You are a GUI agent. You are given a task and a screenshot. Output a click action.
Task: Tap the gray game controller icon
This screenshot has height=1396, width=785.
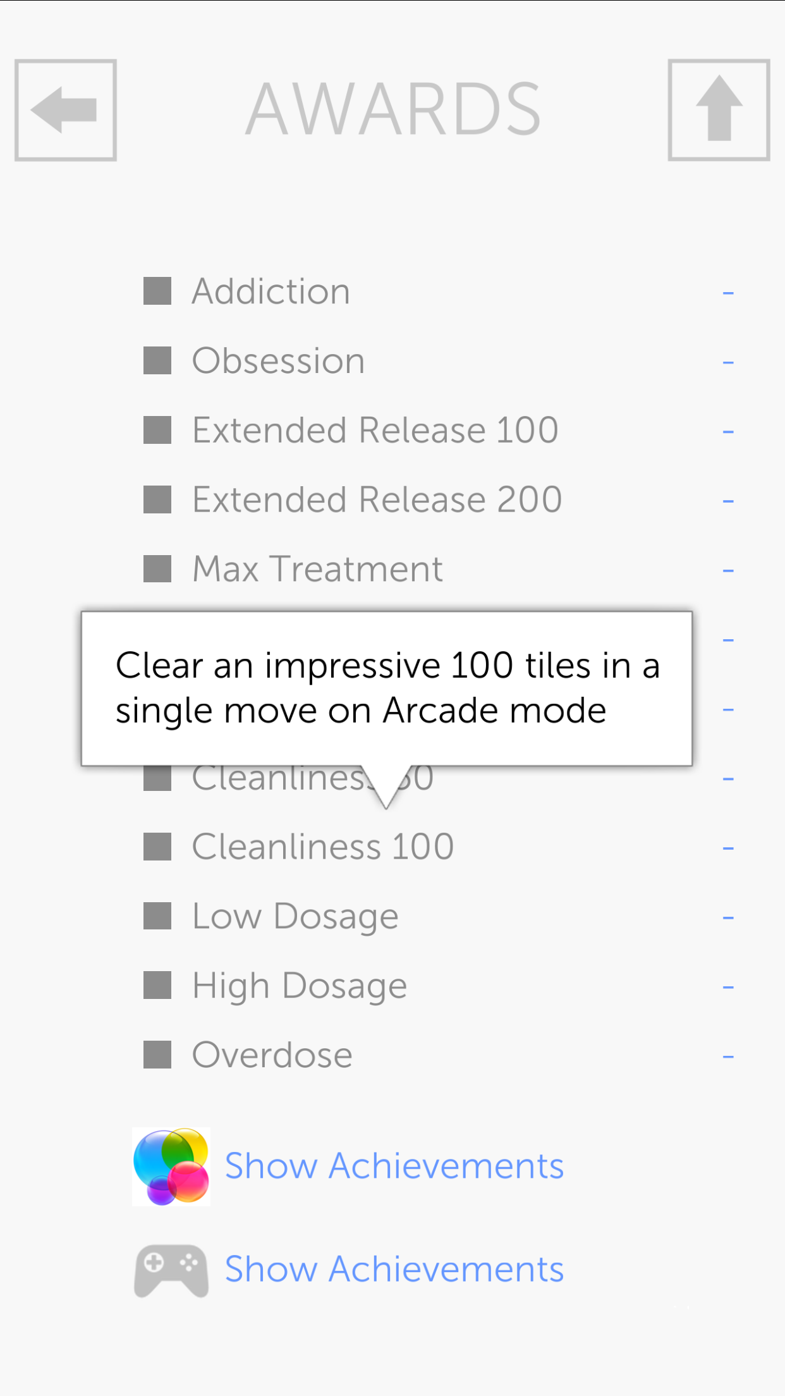pyautogui.click(x=171, y=1270)
